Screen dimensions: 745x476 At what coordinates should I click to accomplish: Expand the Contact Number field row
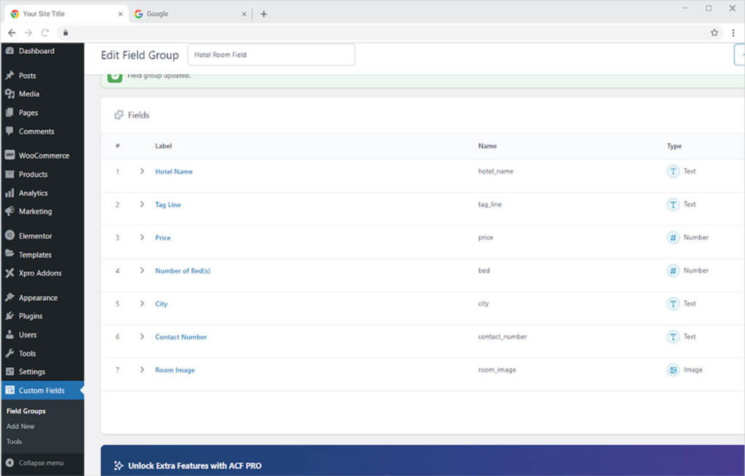tap(142, 336)
